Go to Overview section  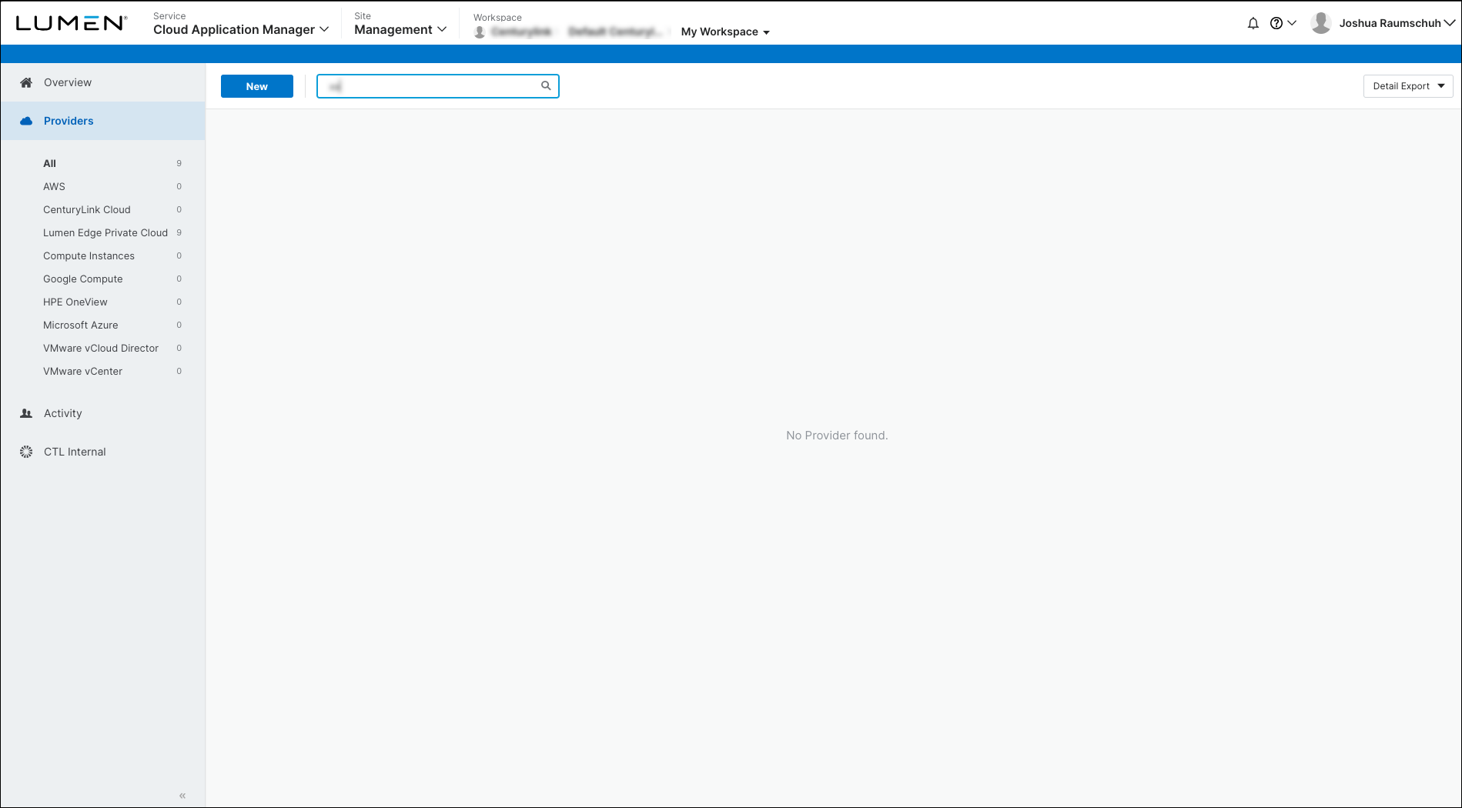point(103,82)
